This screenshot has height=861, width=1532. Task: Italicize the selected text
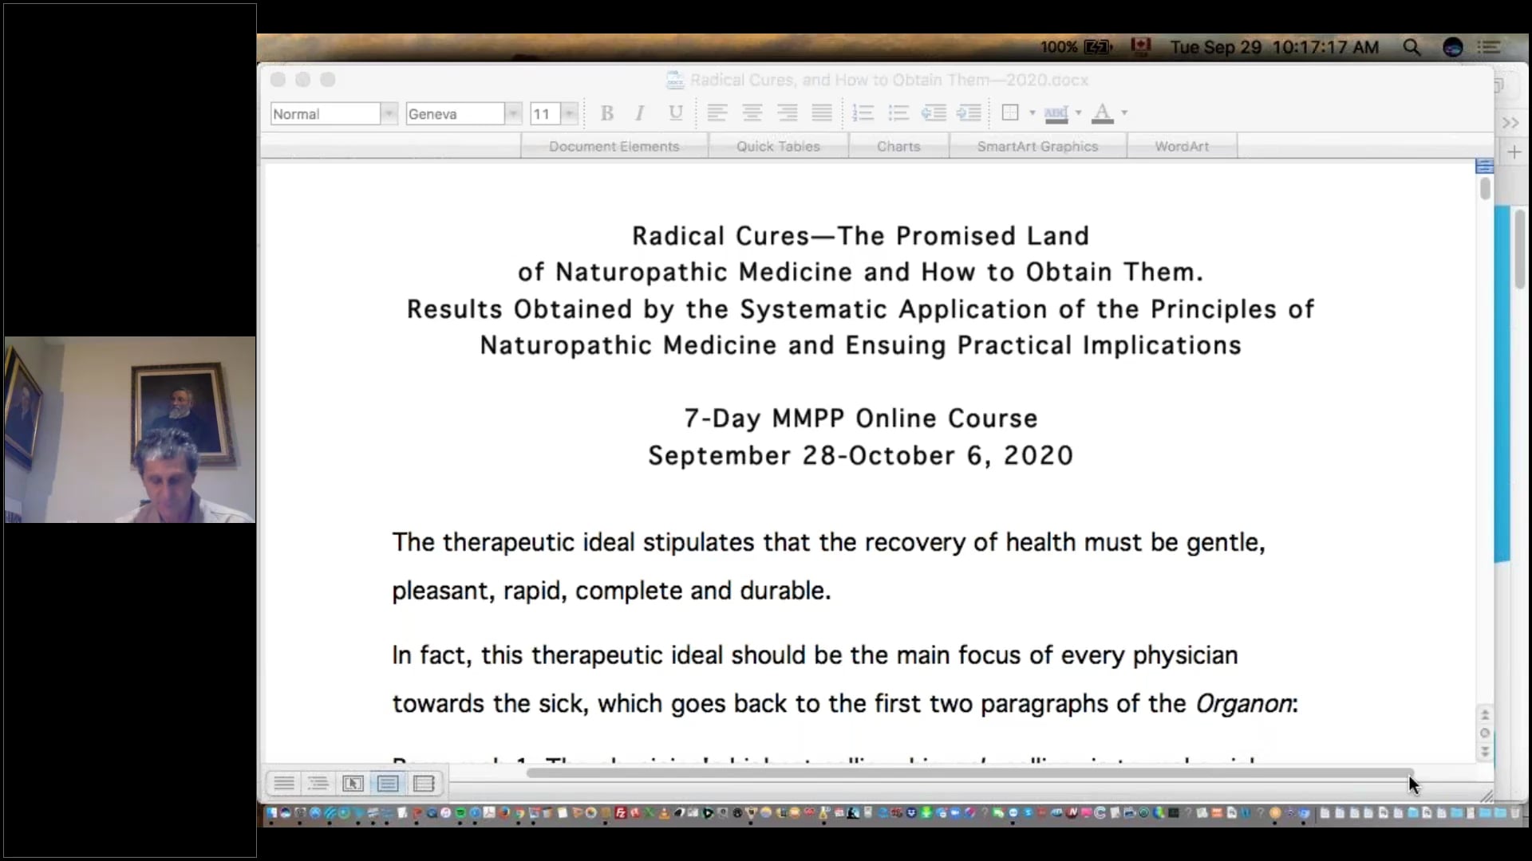pyautogui.click(x=640, y=113)
